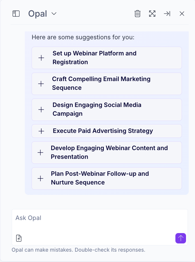Pick Plan Post-Webinar Follow-up and Nurture Sequence
This screenshot has width=195, height=262.
pos(107,178)
